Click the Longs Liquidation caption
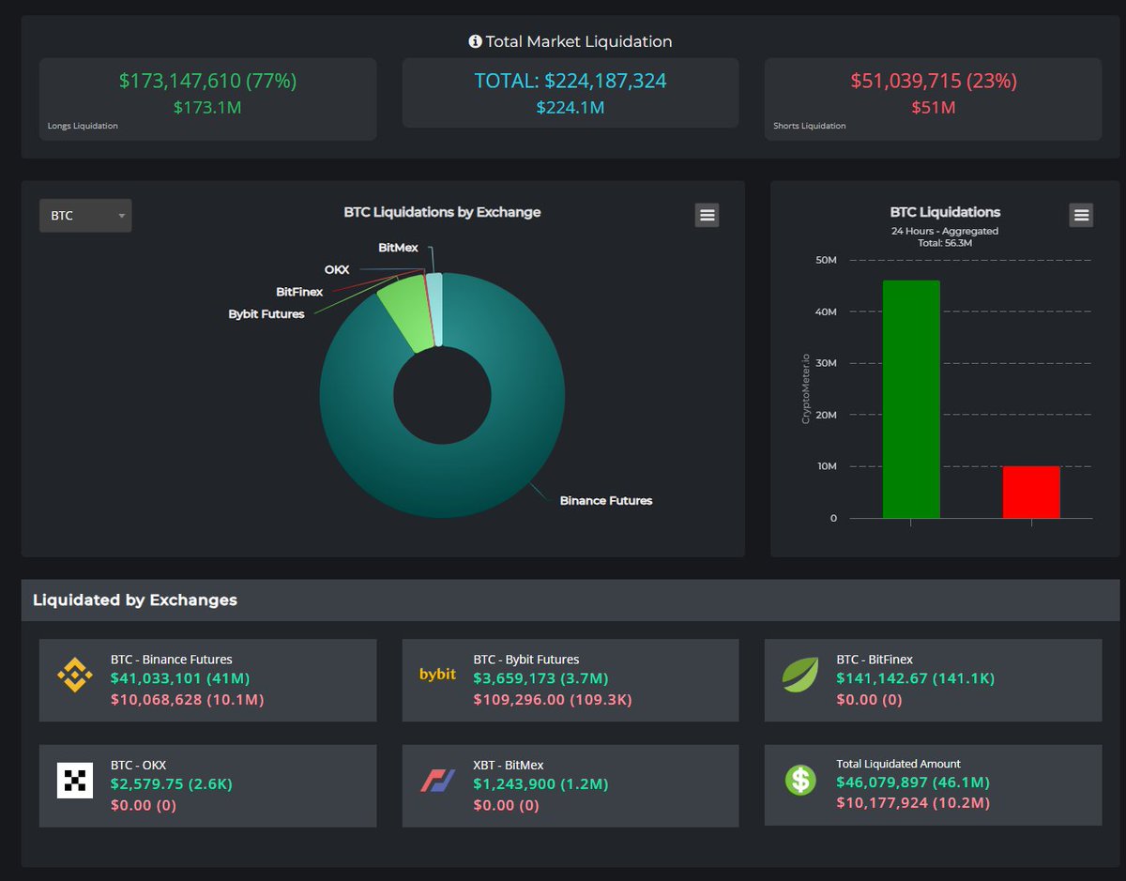 [83, 126]
